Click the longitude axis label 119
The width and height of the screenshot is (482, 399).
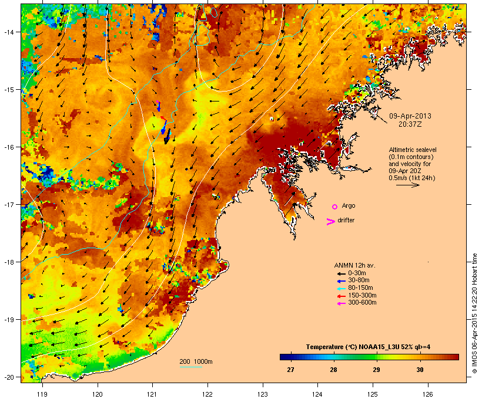[42, 394]
